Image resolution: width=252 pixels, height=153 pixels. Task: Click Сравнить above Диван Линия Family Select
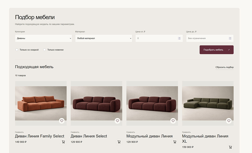19,132
